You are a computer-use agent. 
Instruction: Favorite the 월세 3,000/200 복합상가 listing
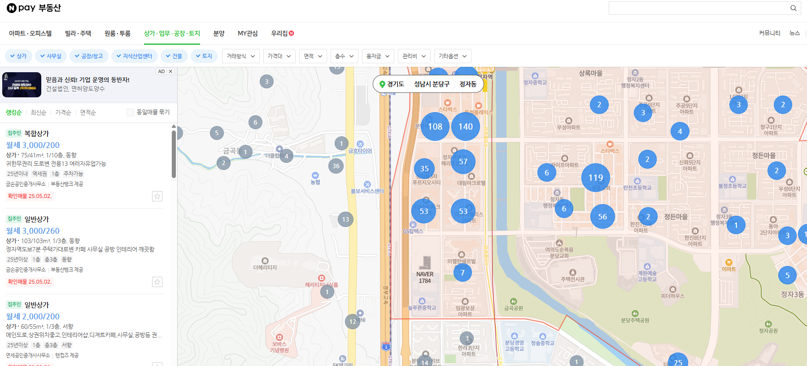(157, 196)
